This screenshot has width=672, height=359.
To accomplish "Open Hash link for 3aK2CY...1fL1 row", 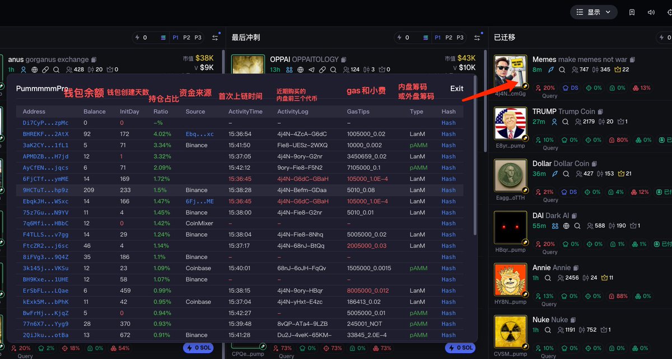I will coord(449,145).
